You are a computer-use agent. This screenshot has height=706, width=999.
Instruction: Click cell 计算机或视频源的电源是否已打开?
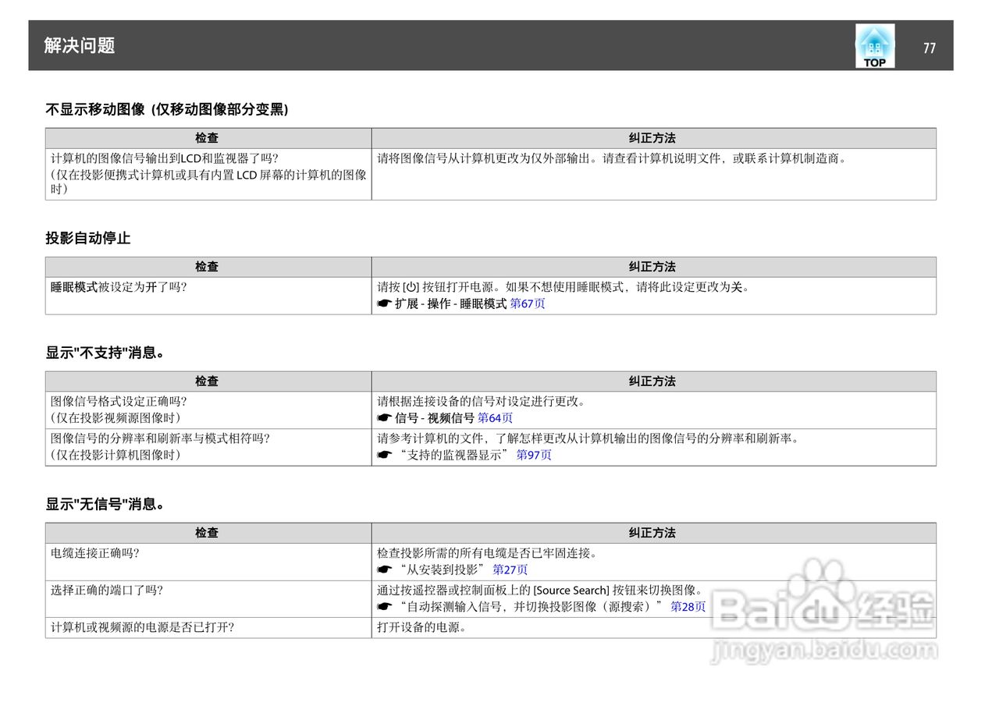tap(208, 627)
